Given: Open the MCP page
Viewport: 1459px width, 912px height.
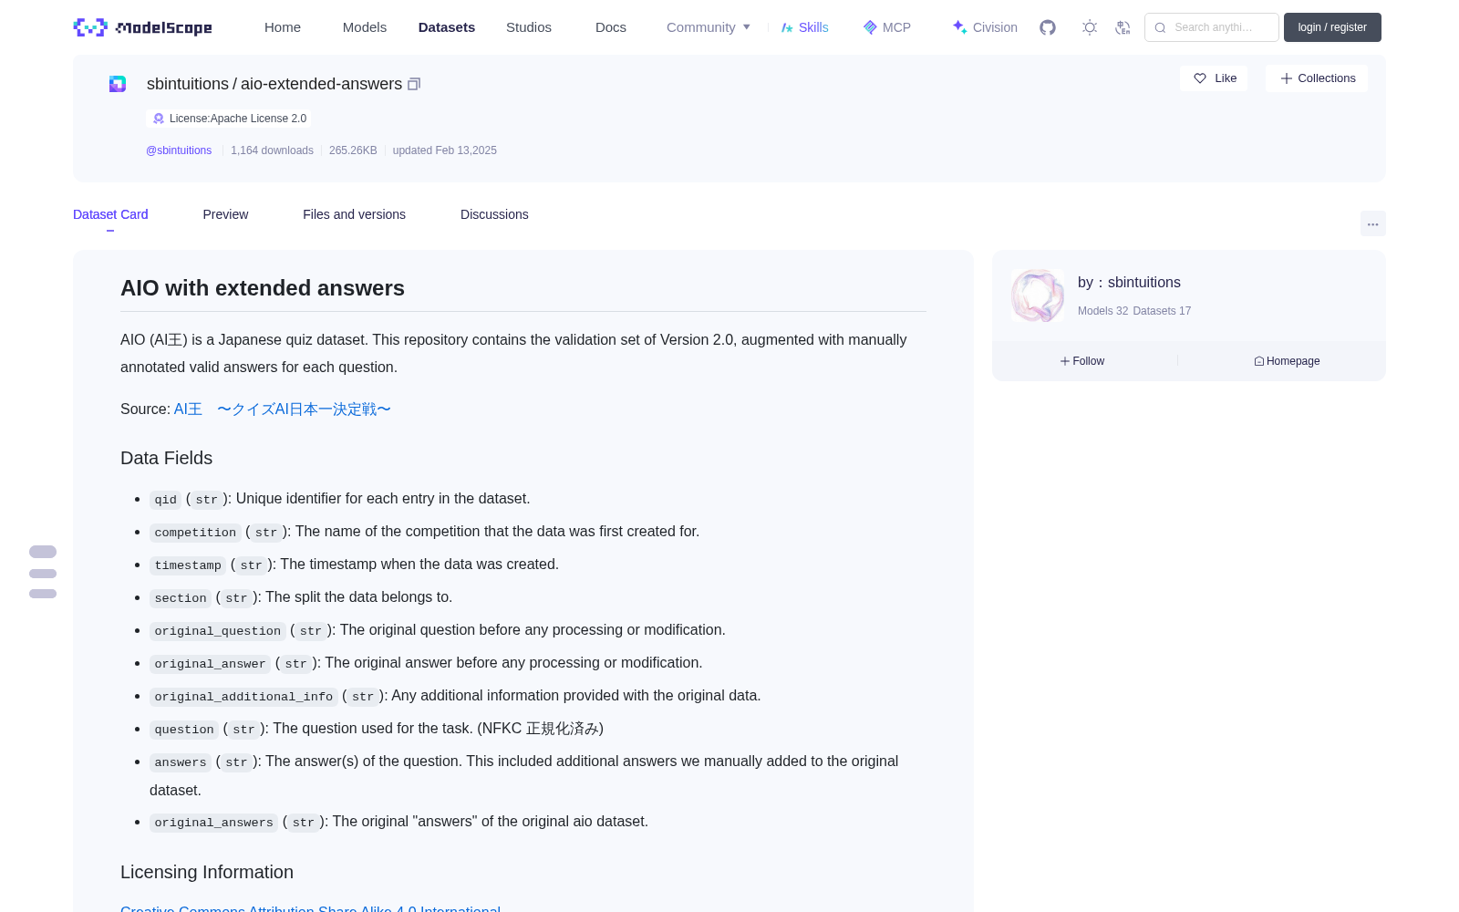Looking at the screenshot, I should tap(887, 27).
